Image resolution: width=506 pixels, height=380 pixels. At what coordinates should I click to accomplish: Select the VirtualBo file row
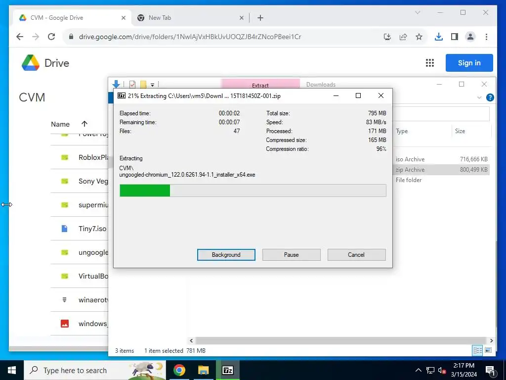pos(80,276)
